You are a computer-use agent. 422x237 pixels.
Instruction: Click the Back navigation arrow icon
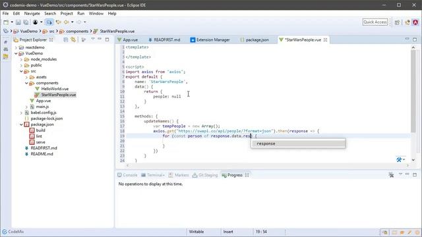click(x=66, y=22)
